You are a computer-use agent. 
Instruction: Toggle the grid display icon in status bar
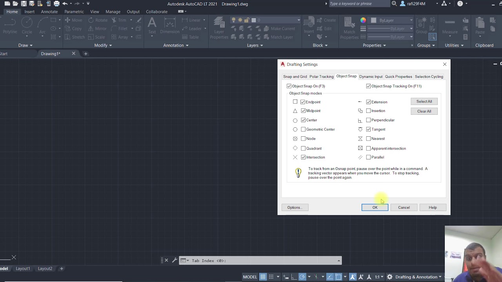tap(263, 277)
